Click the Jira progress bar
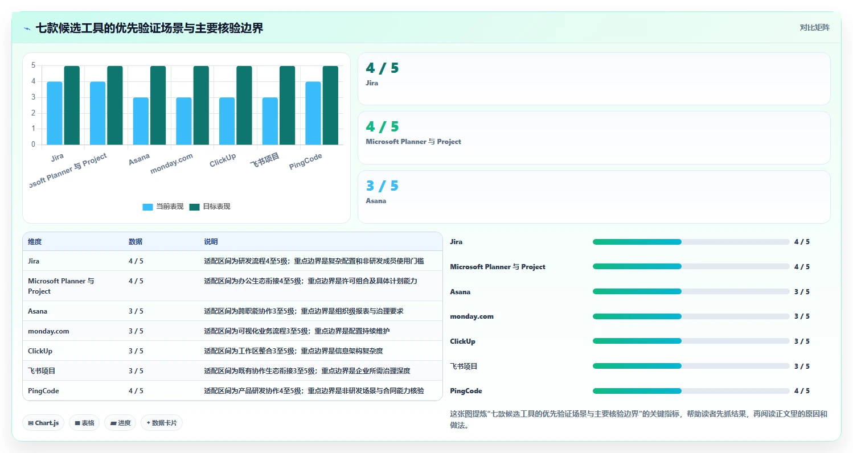 691,242
